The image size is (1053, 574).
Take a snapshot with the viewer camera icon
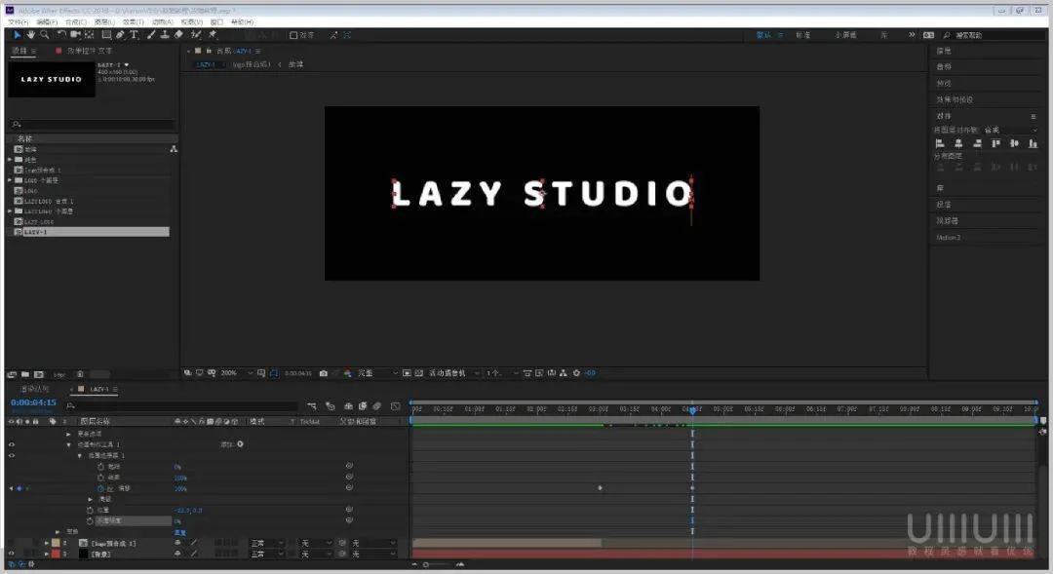coord(324,373)
